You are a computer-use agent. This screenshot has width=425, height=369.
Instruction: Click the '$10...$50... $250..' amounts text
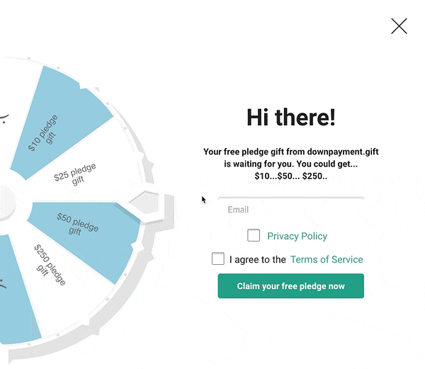tap(291, 176)
